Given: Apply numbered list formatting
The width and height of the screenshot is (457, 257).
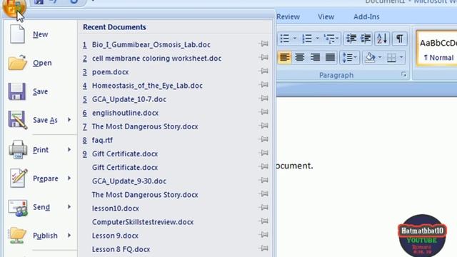Looking at the screenshot, I should [307, 39].
